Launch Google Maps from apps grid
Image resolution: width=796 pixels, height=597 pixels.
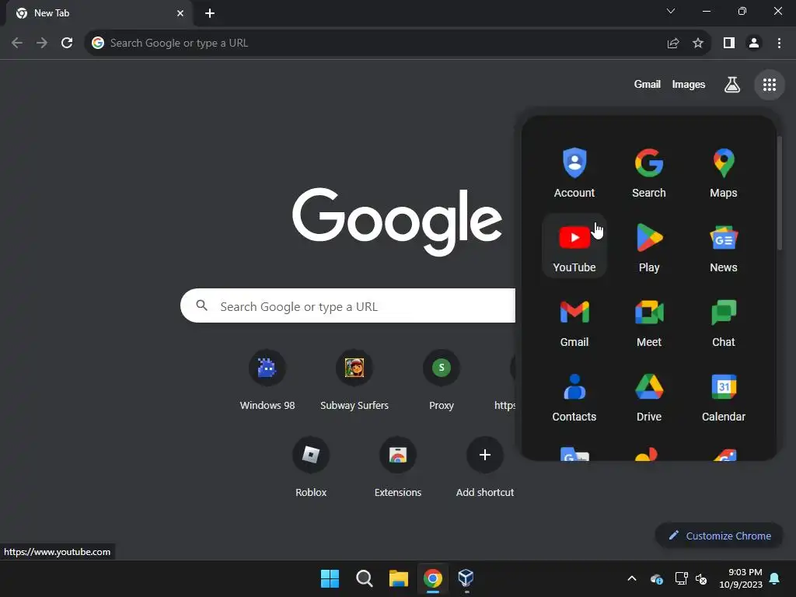tap(724, 172)
